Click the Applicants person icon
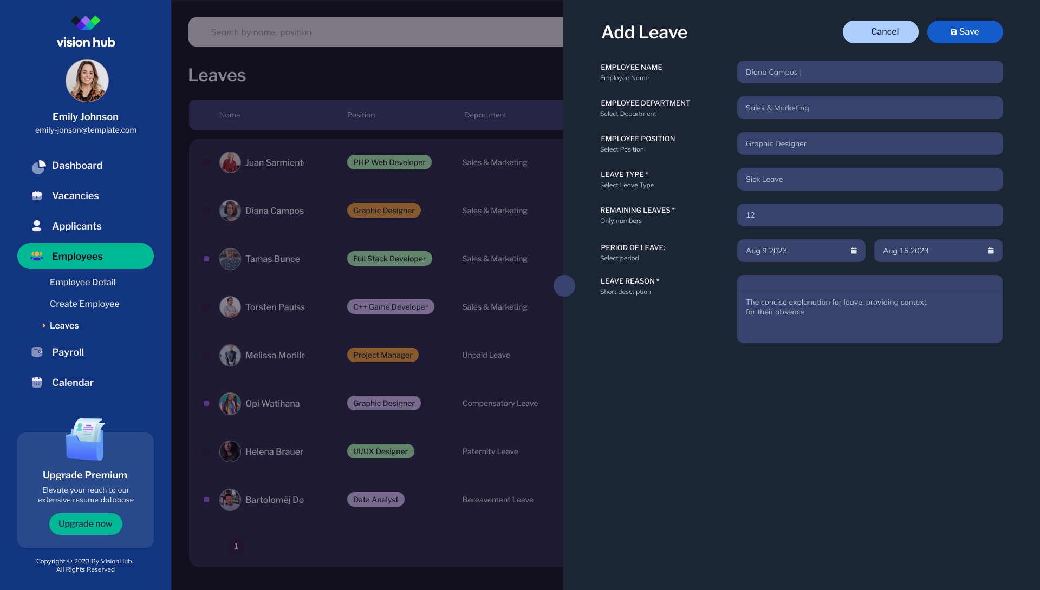The width and height of the screenshot is (1040, 590). pyautogui.click(x=37, y=226)
